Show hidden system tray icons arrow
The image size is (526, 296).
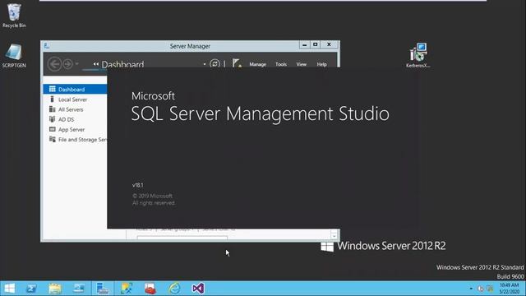tap(471, 289)
